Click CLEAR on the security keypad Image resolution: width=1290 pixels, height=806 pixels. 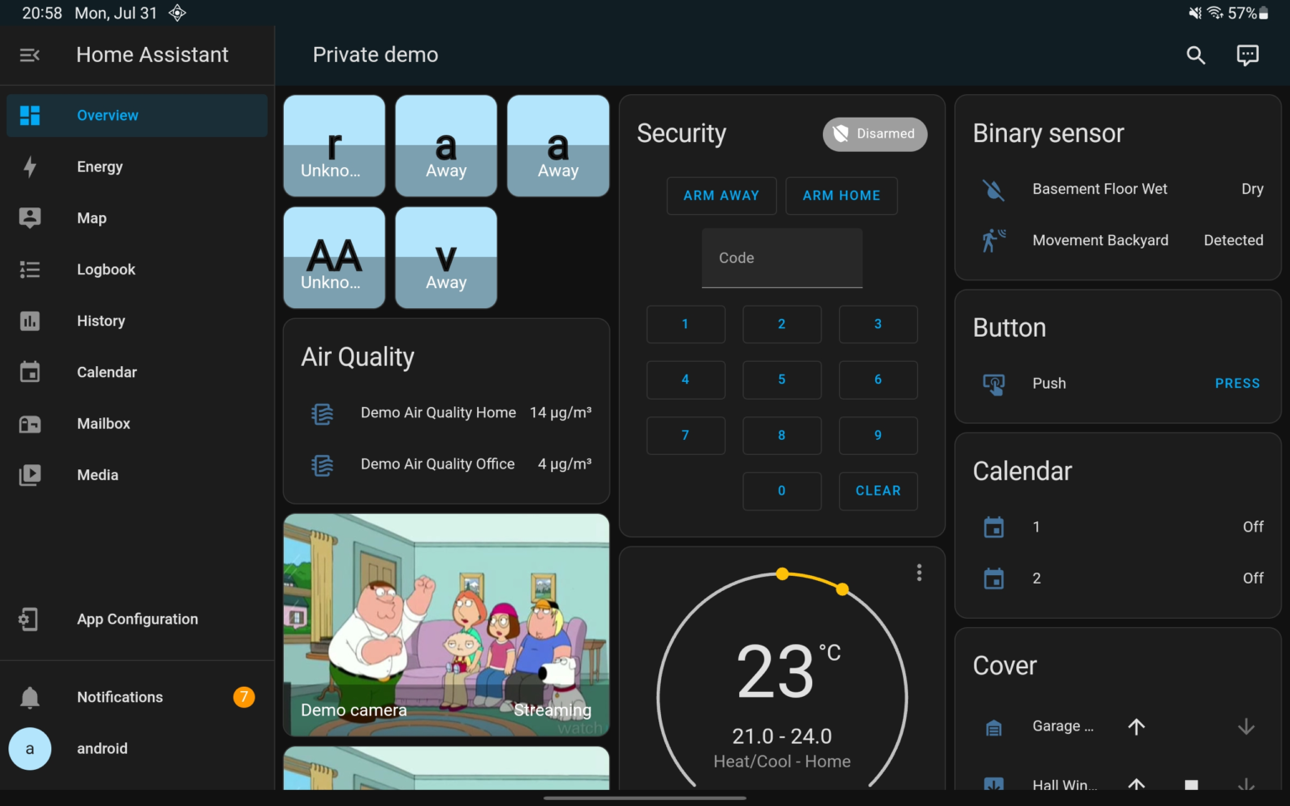878,490
